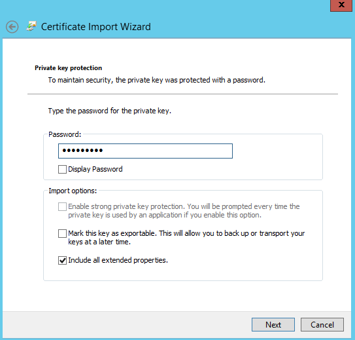
Task: Tick Enable strong private key protection checkbox
Action: point(62,206)
